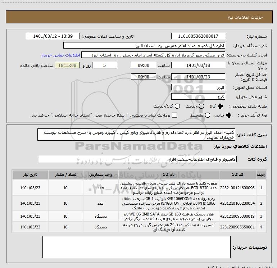
Task: Toggle the اسناد خزانه اسلامی payment checkbox
Action: coord(174,115)
